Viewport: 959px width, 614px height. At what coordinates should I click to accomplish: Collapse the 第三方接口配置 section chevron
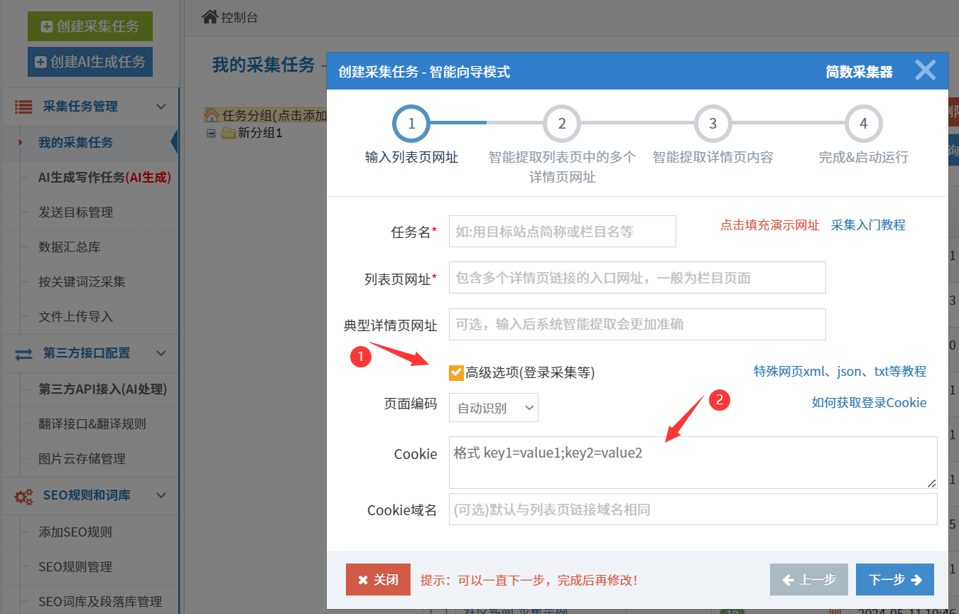(161, 353)
